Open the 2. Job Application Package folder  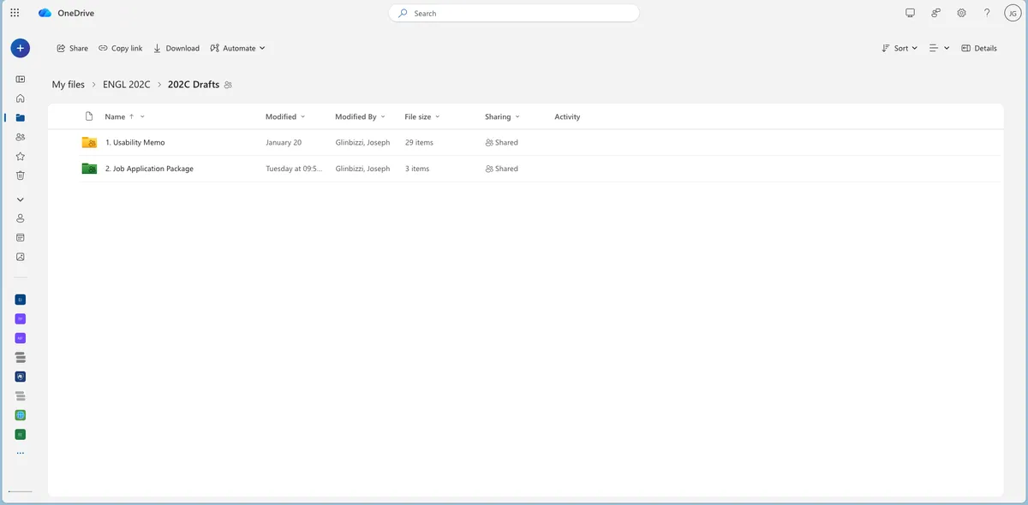point(151,169)
